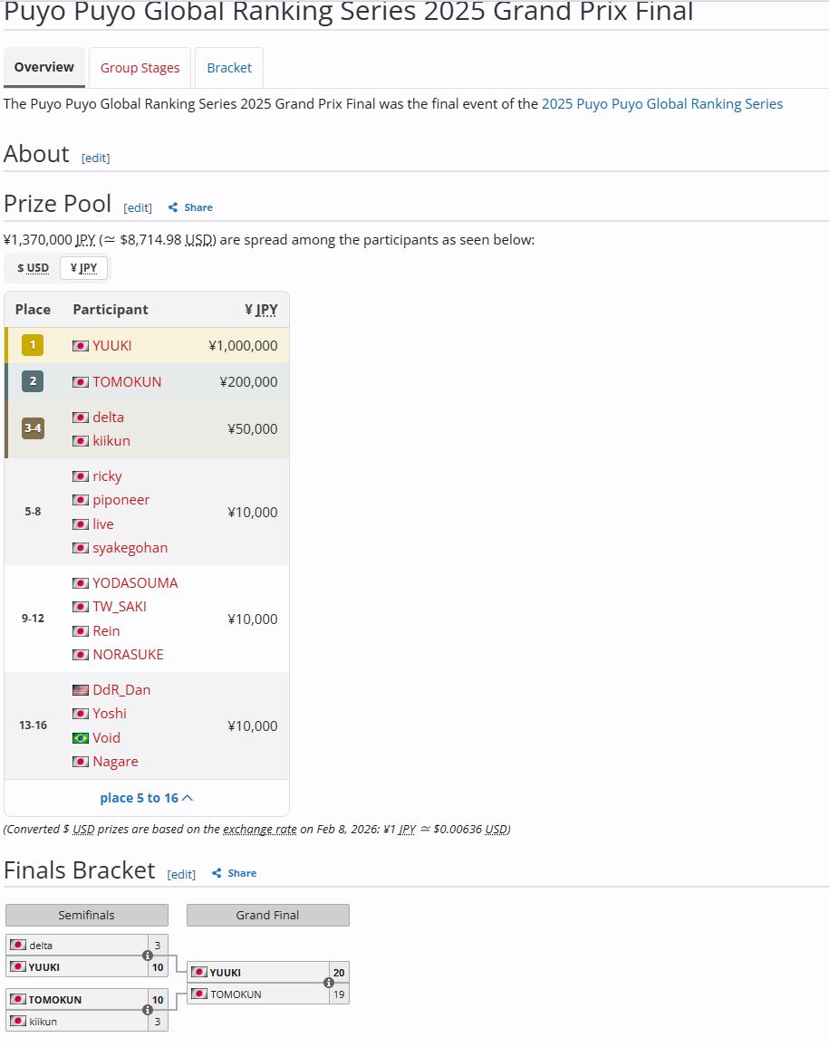This screenshot has height=1047, width=829.
Task: Open Rein's player page
Action: pyautogui.click(x=106, y=631)
